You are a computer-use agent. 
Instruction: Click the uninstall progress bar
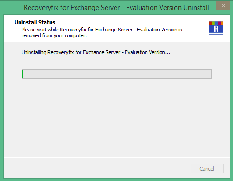116,74
